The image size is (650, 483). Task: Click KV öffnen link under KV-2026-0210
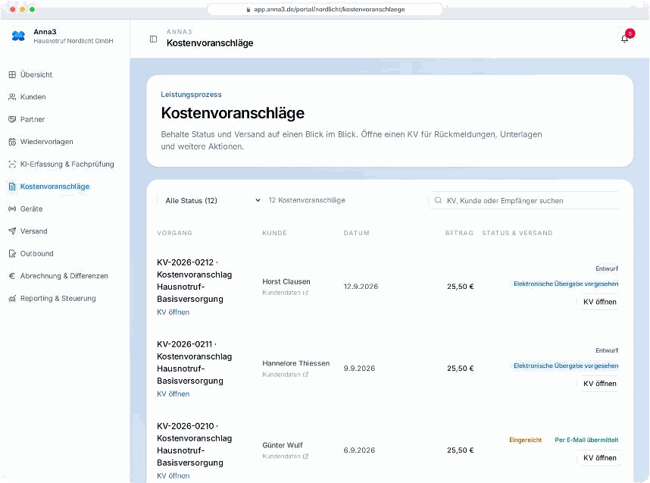coord(173,476)
